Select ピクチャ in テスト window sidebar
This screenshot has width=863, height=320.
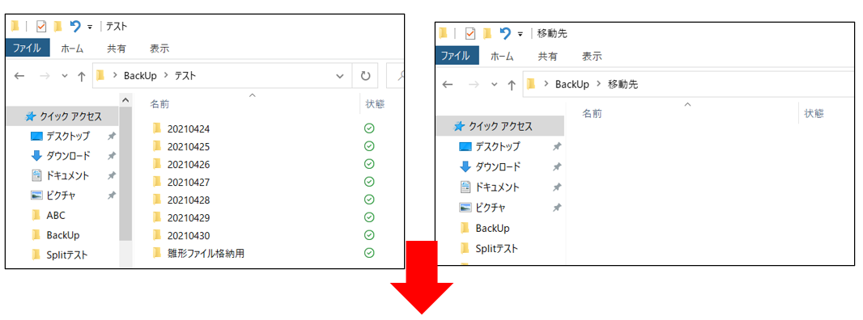[61, 196]
